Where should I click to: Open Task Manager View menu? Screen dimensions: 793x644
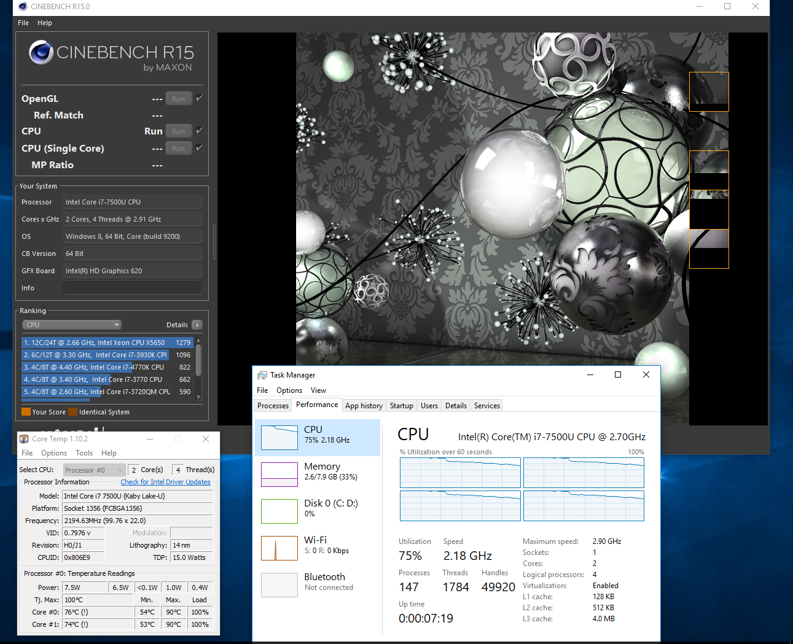(x=318, y=390)
